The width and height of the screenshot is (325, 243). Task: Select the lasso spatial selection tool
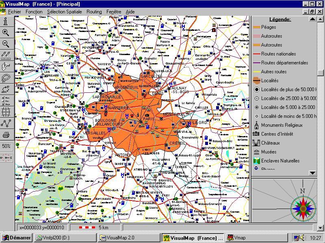click(6, 78)
